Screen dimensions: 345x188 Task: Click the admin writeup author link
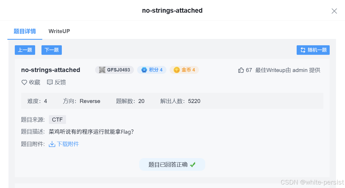301,70
